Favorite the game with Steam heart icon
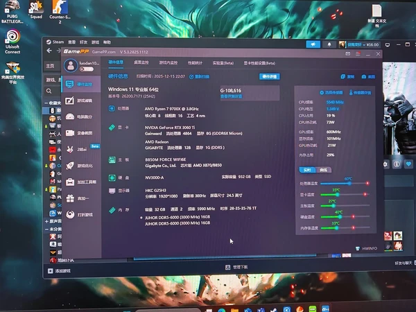The height and width of the screenshot is (312, 416). pyautogui.click(x=408, y=164)
